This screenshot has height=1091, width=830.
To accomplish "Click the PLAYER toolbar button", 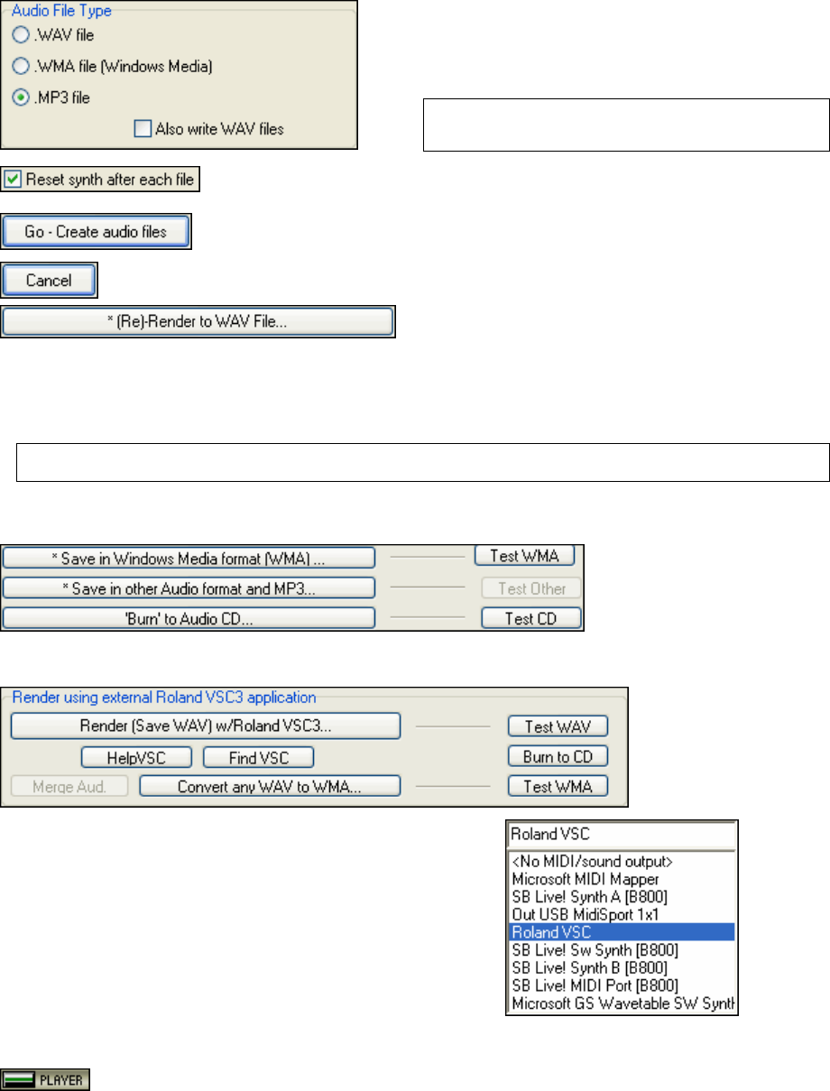I will pyautogui.click(x=46, y=1078).
